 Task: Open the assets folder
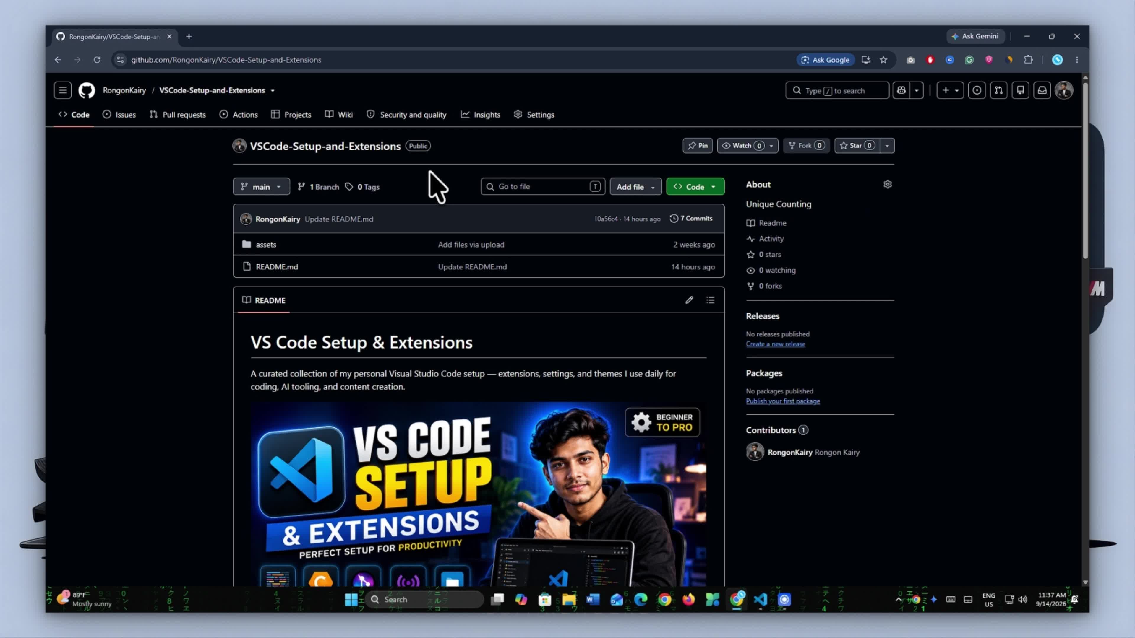[x=266, y=244]
